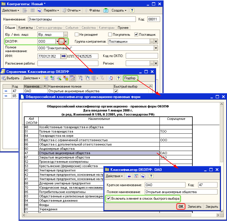Click the КПП input field

coord(87,56)
